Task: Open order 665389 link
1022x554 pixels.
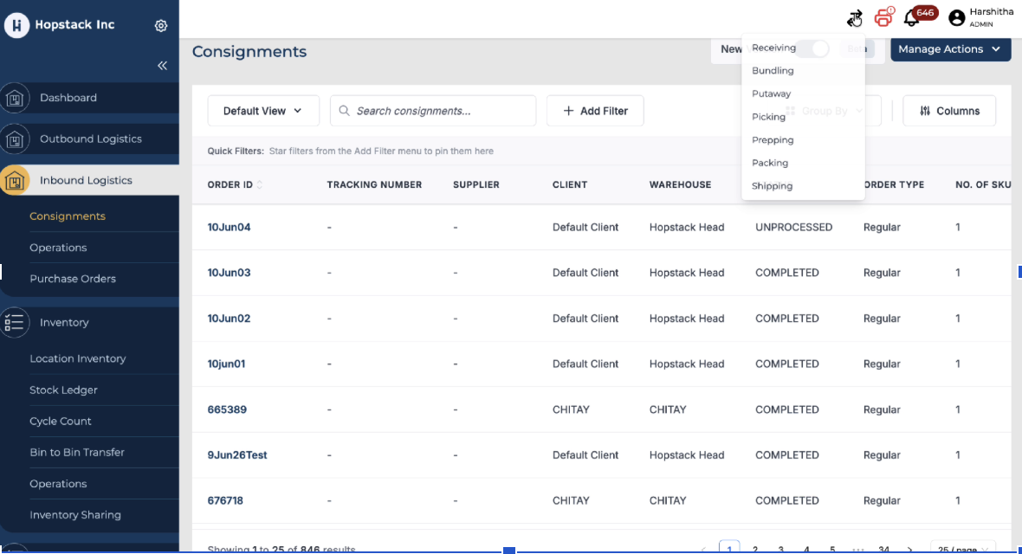Action: click(227, 410)
